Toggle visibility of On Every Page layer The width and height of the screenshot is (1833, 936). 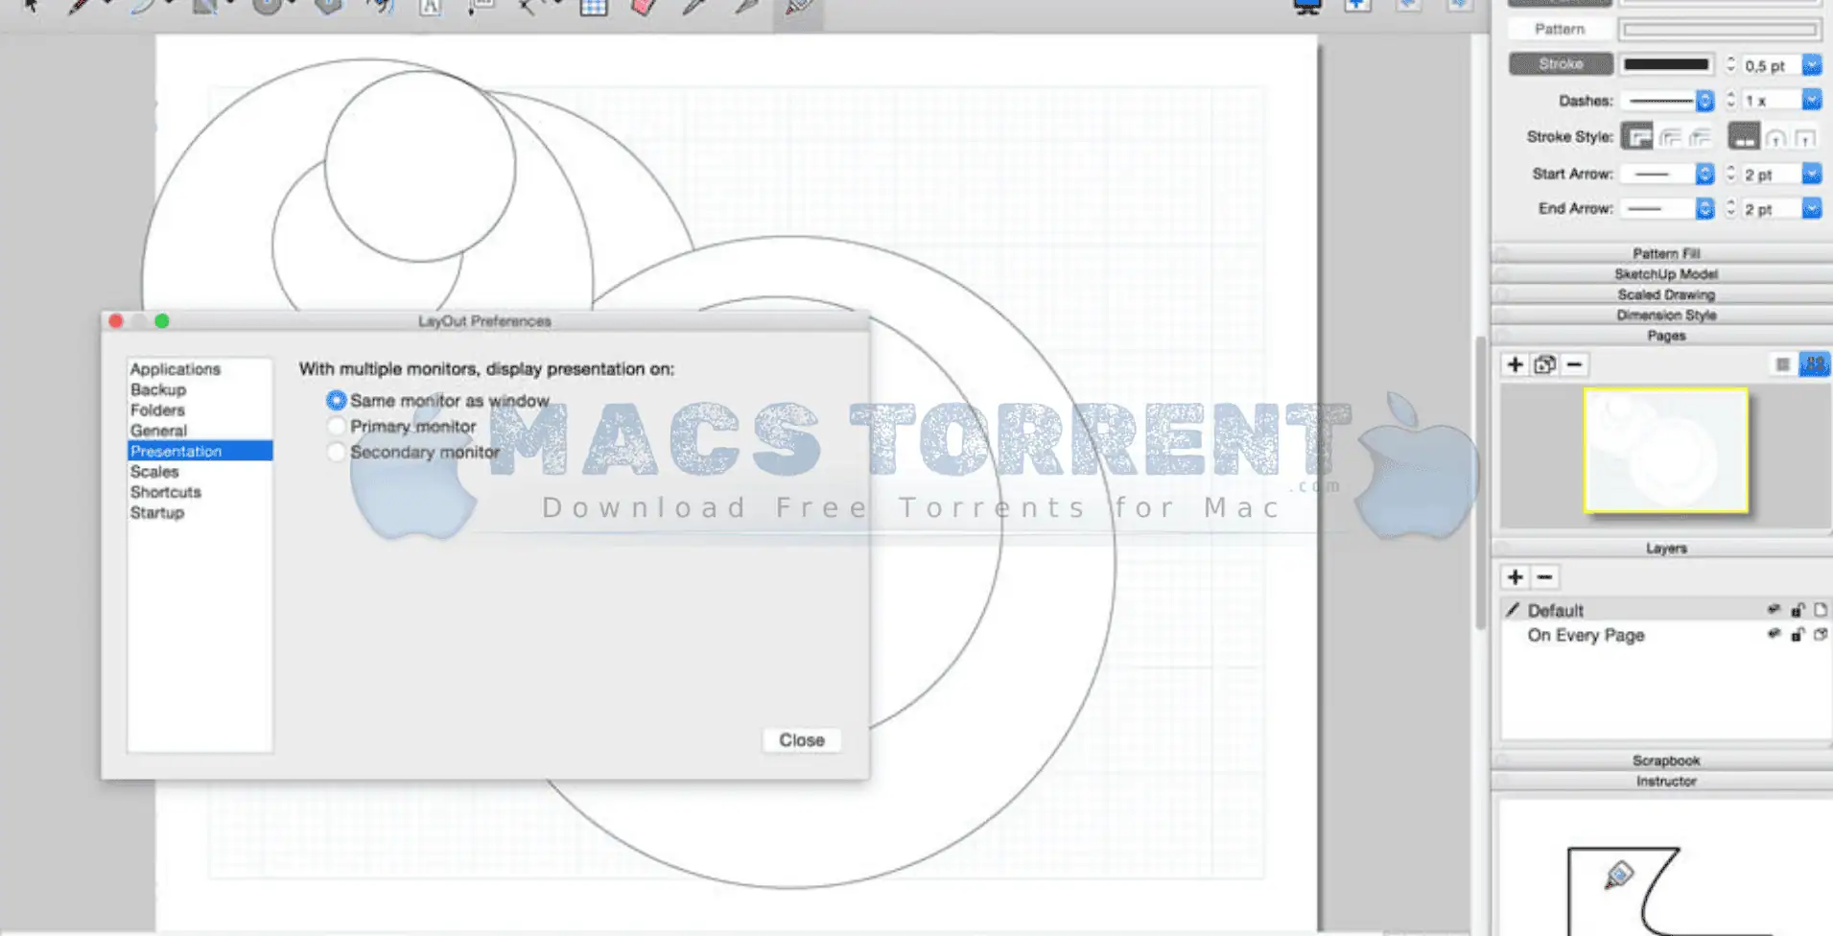click(1774, 635)
